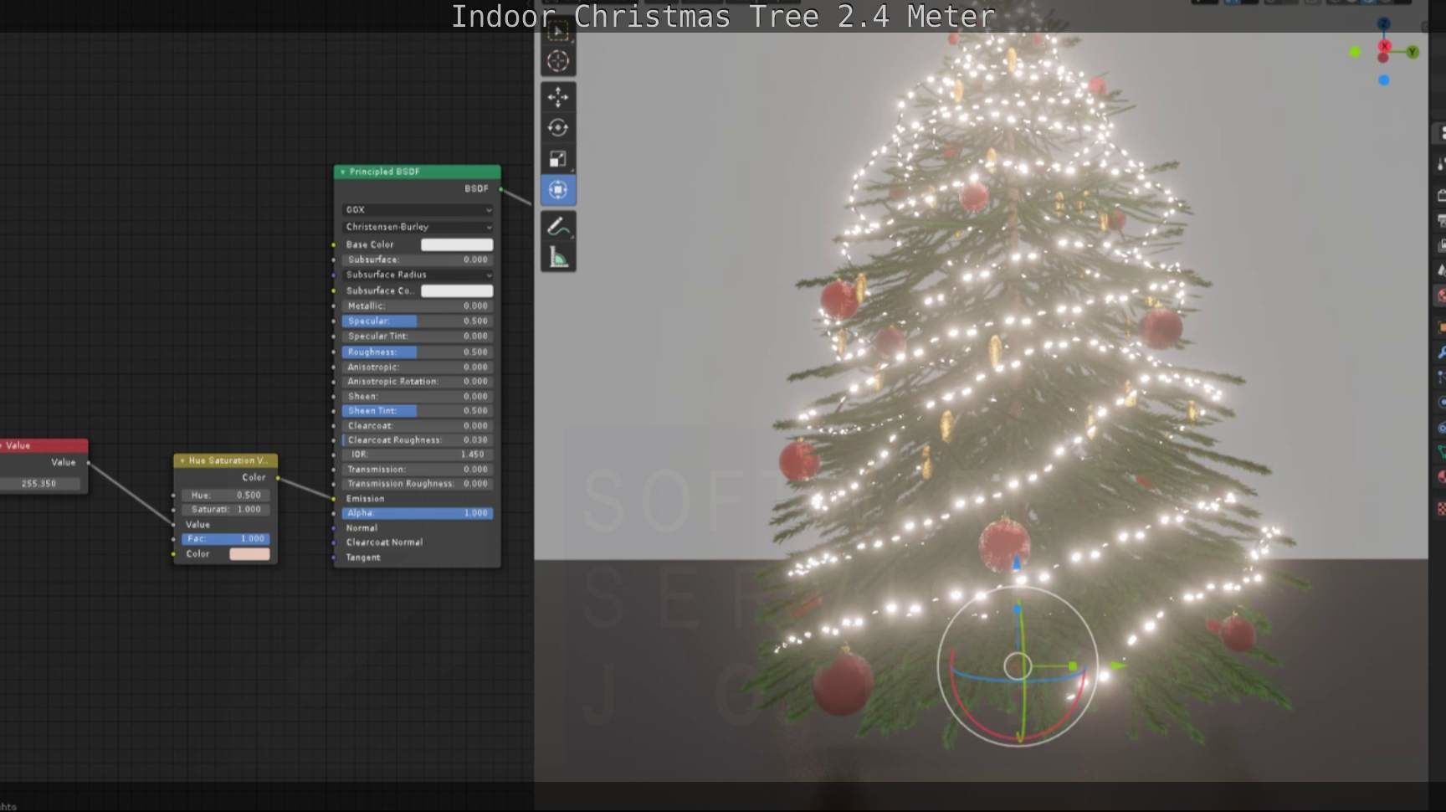Select the Measure ruler tool
Viewport: 1446px width, 812px height.
[x=558, y=257]
